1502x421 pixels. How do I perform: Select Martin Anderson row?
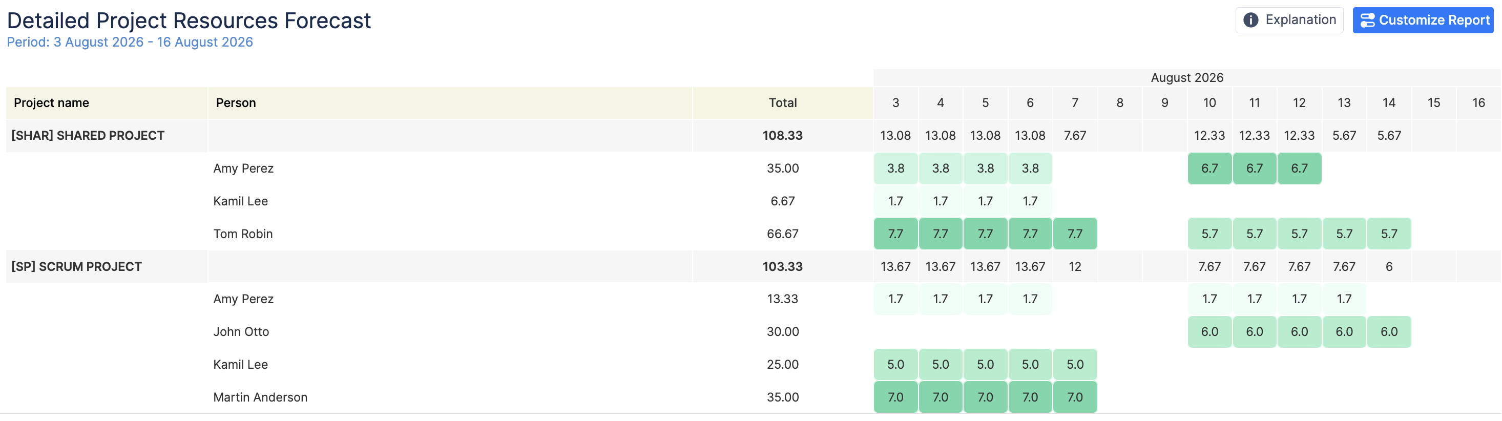pyautogui.click(x=754, y=397)
